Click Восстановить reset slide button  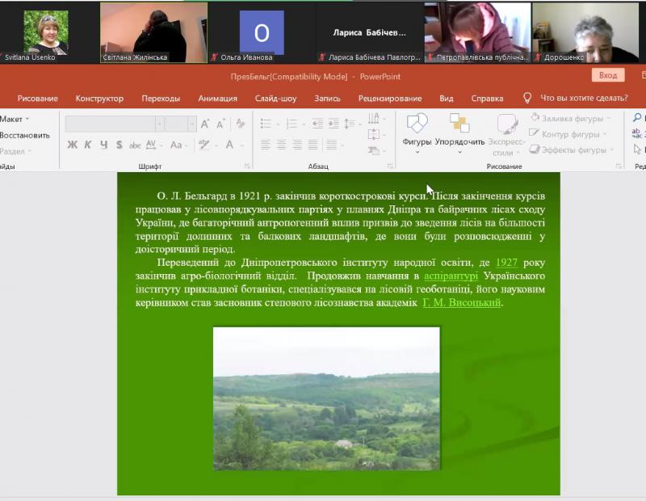click(25, 135)
